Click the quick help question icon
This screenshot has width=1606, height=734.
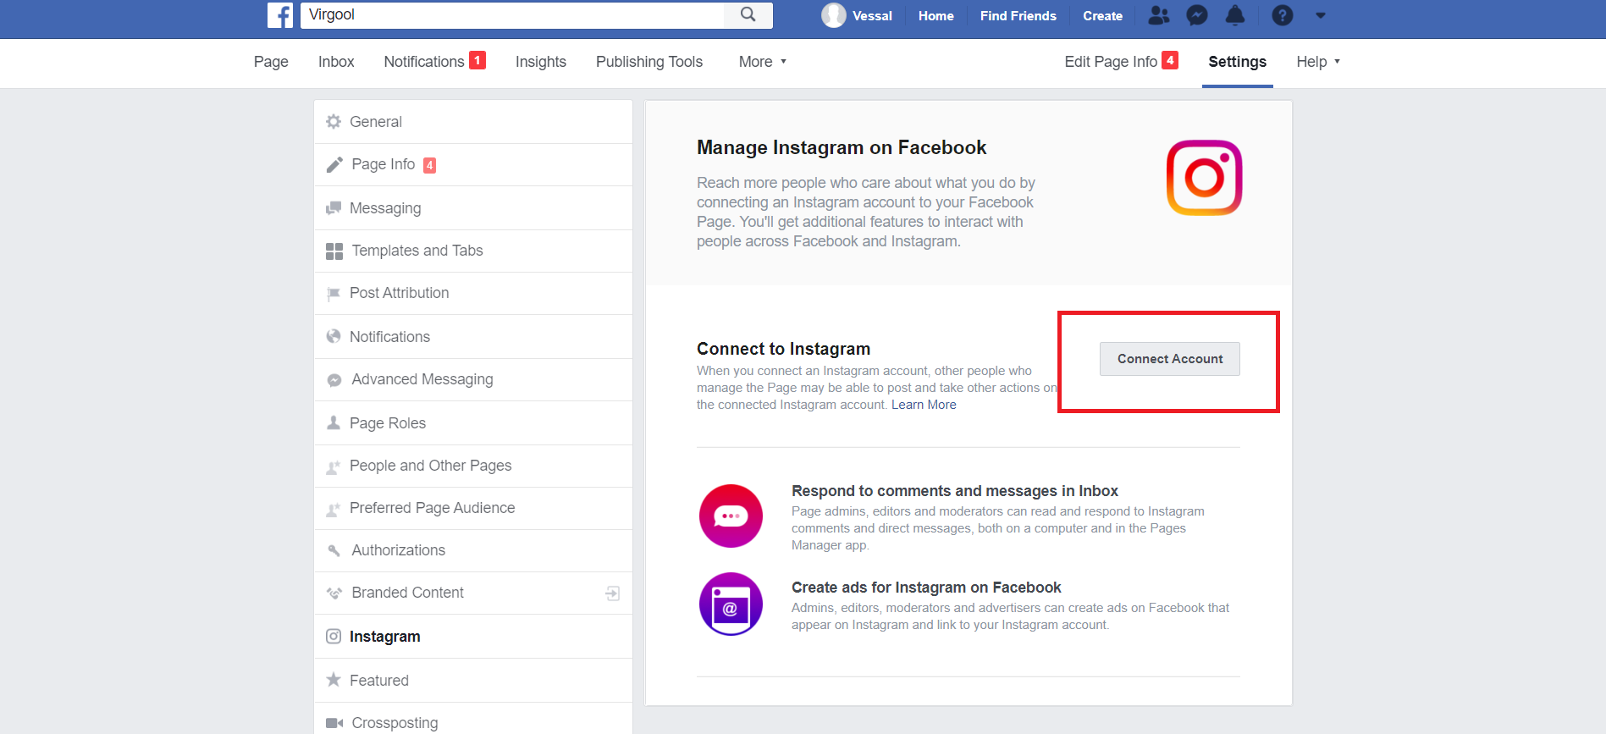pyautogui.click(x=1283, y=15)
